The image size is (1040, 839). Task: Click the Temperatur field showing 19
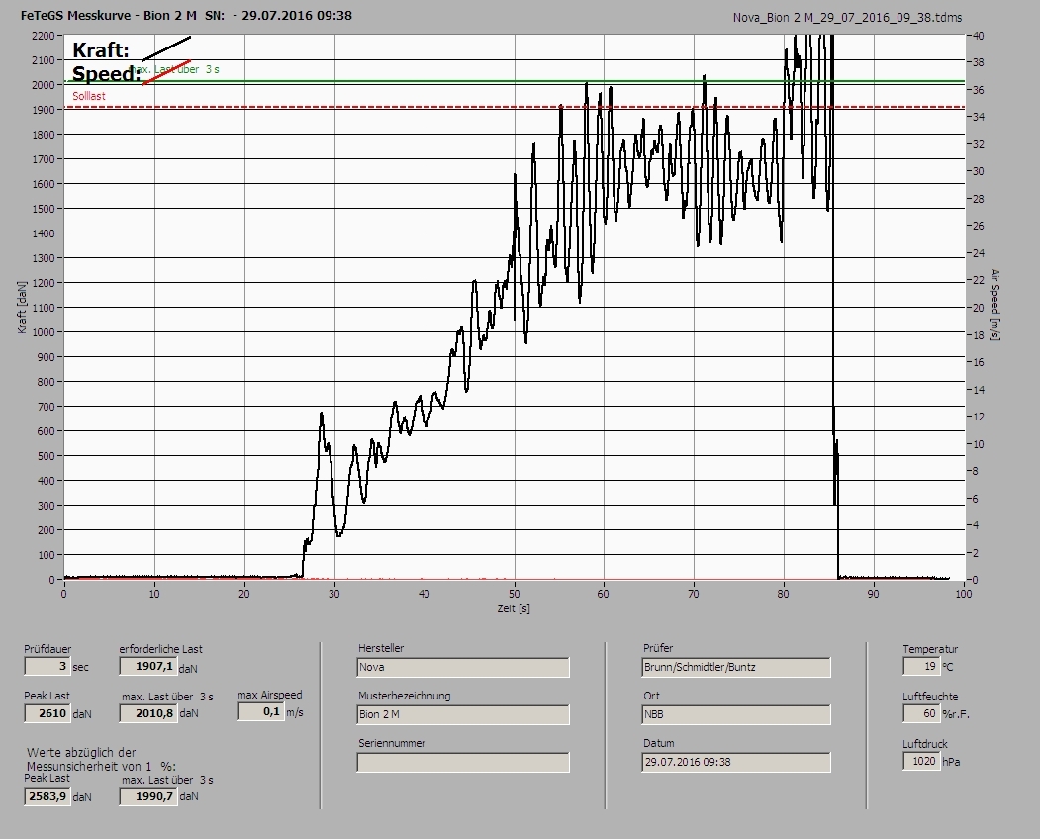point(921,666)
